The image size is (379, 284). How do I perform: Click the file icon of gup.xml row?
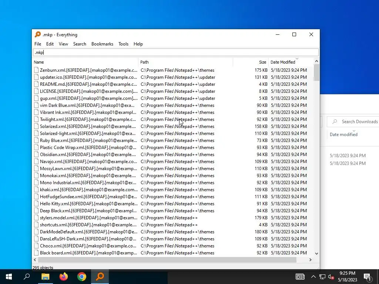pyautogui.click(x=36, y=98)
